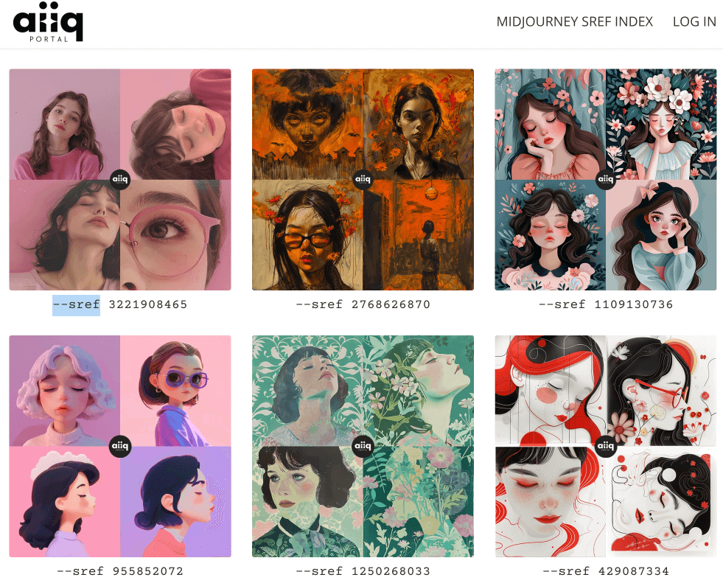723x586 pixels.
Task: Click aiiq badge on floral illustration grid
Action: click(605, 179)
